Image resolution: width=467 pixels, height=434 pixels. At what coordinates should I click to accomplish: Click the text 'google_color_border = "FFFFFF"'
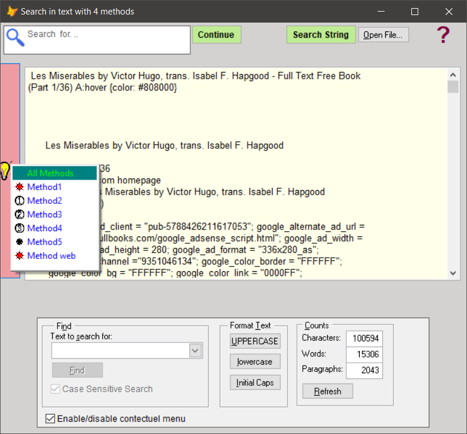[271, 261]
